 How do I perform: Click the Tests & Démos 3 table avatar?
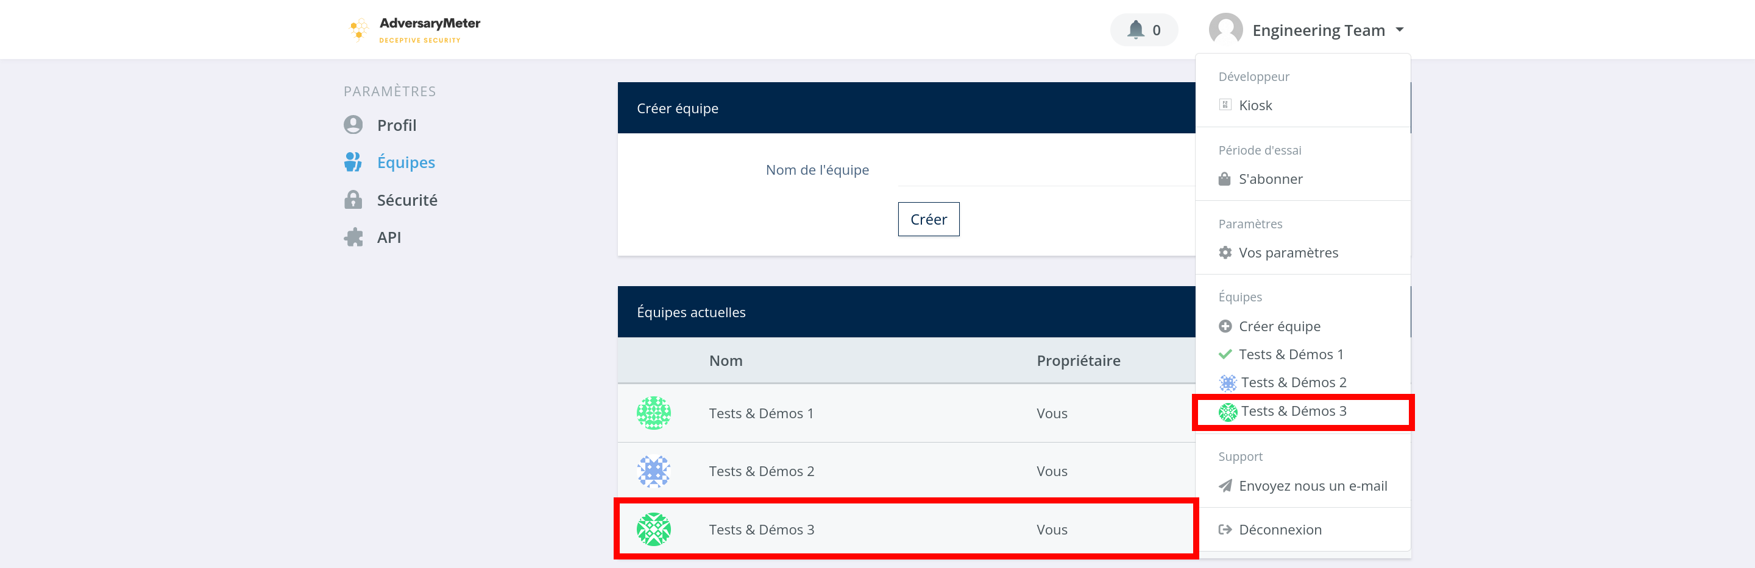point(653,529)
